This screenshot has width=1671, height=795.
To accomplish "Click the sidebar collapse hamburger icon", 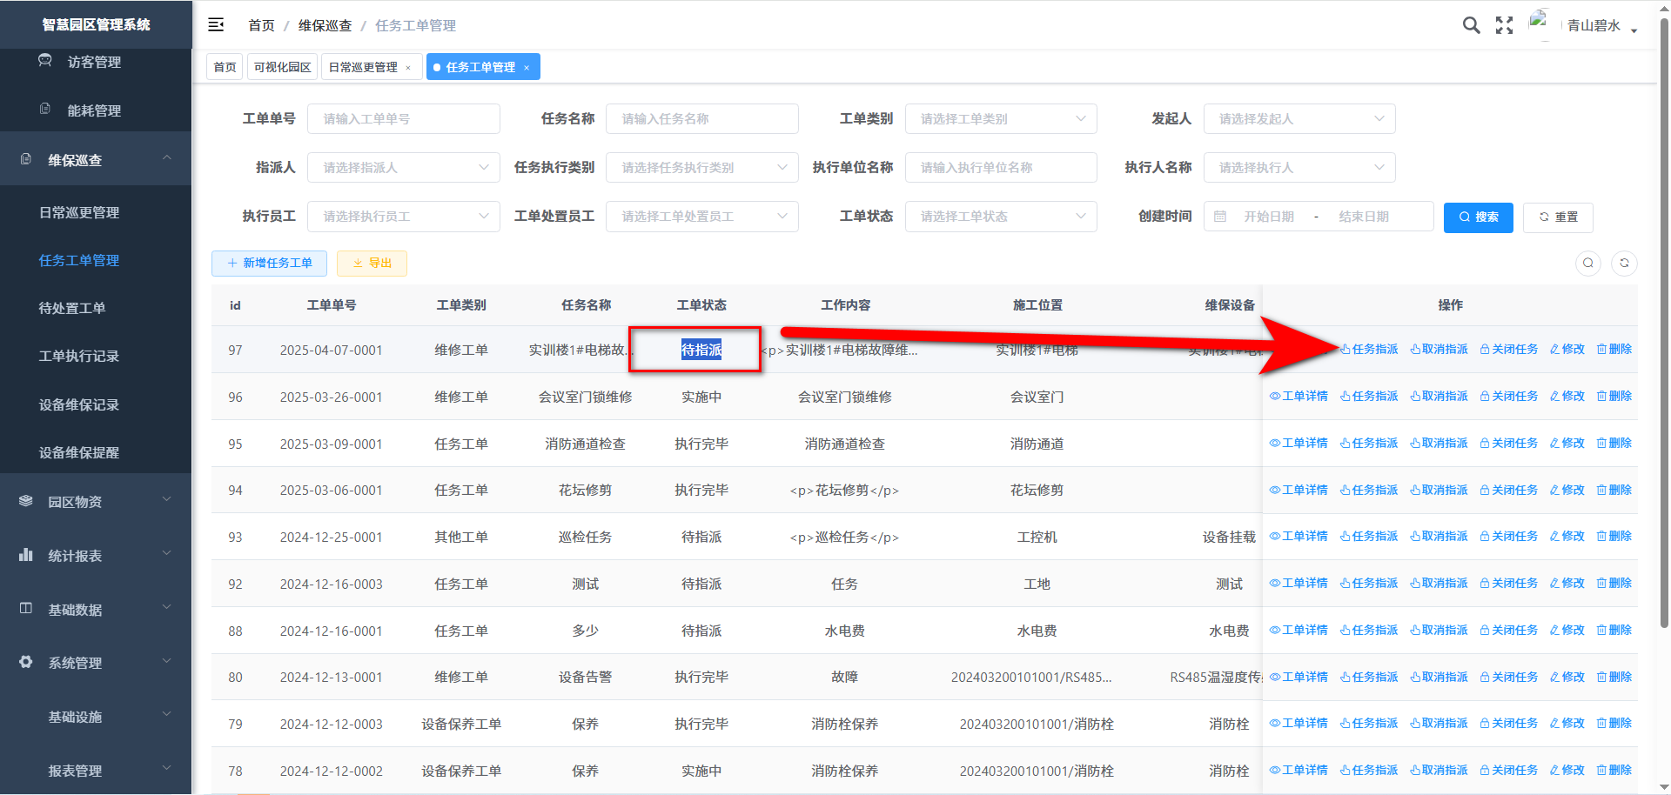I will tap(216, 25).
